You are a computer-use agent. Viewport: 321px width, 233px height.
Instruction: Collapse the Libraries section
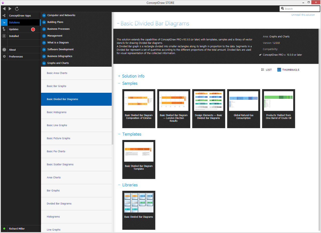click(x=119, y=185)
